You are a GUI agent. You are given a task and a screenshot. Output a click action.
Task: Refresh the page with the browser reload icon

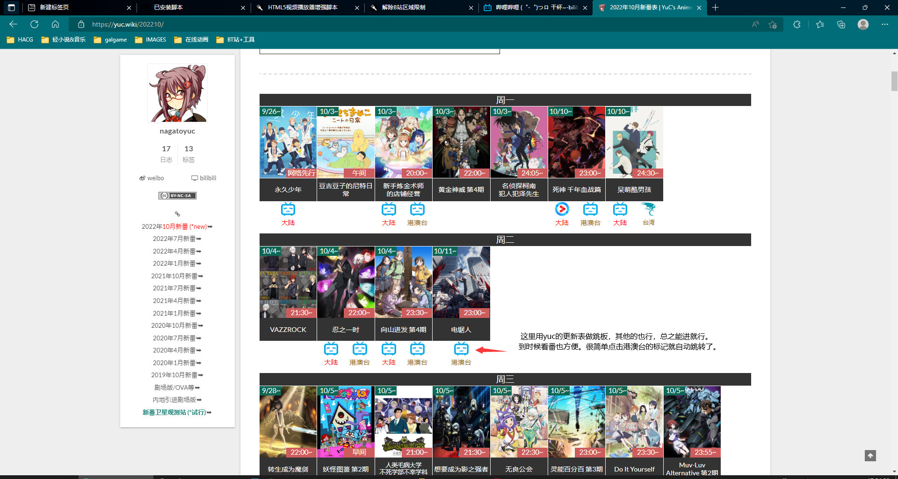click(x=34, y=24)
